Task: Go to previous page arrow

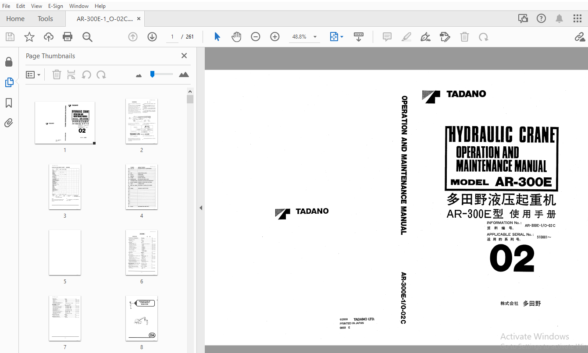Action: point(133,37)
